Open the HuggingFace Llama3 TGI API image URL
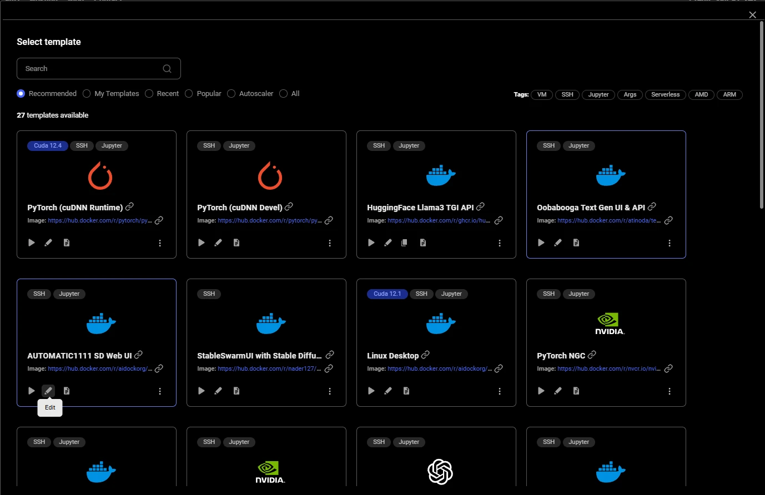Image resolution: width=765 pixels, height=495 pixels. click(x=439, y=221)
